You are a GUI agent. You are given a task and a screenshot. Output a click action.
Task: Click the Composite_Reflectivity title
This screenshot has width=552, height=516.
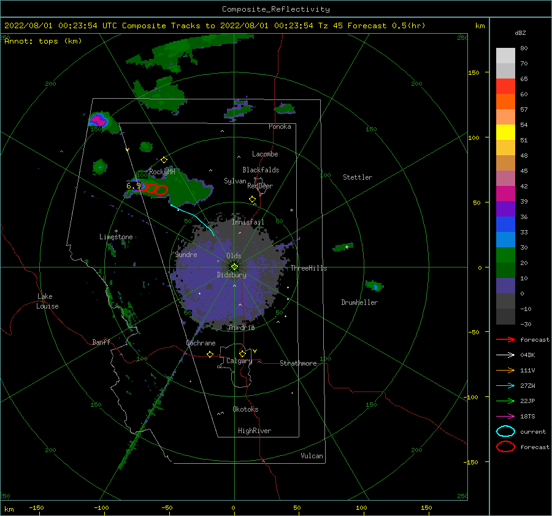click(276, 9)
